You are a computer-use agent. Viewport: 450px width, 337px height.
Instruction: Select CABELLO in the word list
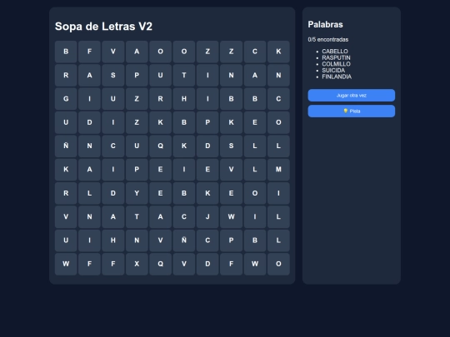tap(335, 52)
